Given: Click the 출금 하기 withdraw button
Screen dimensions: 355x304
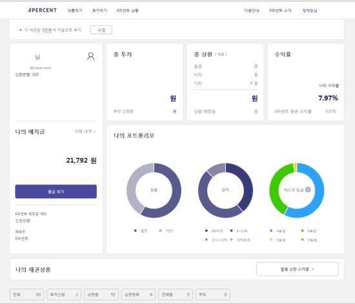Looking at the screenshot, I should [x=56, y=192].
